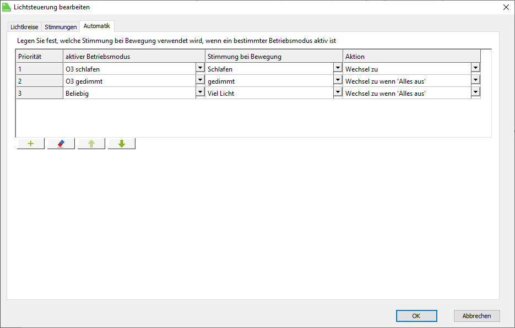Click the Abbrechen button
Screen dimensions: 515x328
pyautogui.click(x=476, y=316)
